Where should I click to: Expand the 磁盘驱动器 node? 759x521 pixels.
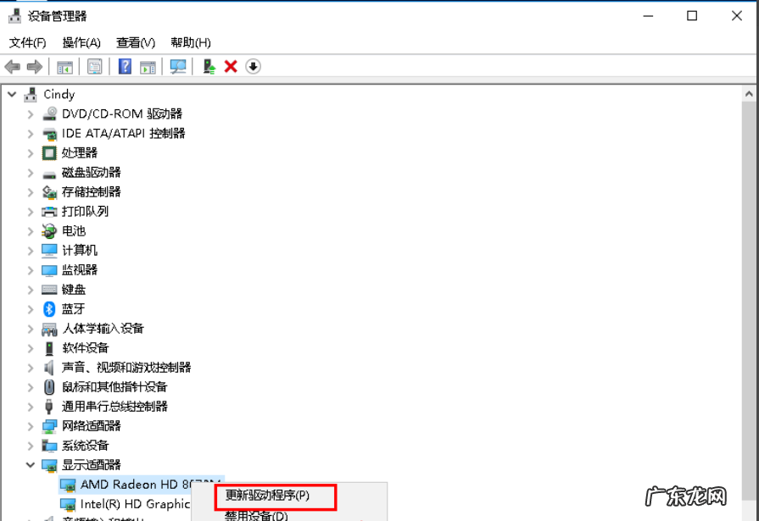click(31, 173)
